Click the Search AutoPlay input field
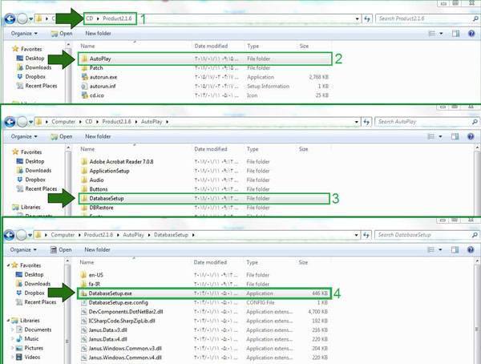 425,121
